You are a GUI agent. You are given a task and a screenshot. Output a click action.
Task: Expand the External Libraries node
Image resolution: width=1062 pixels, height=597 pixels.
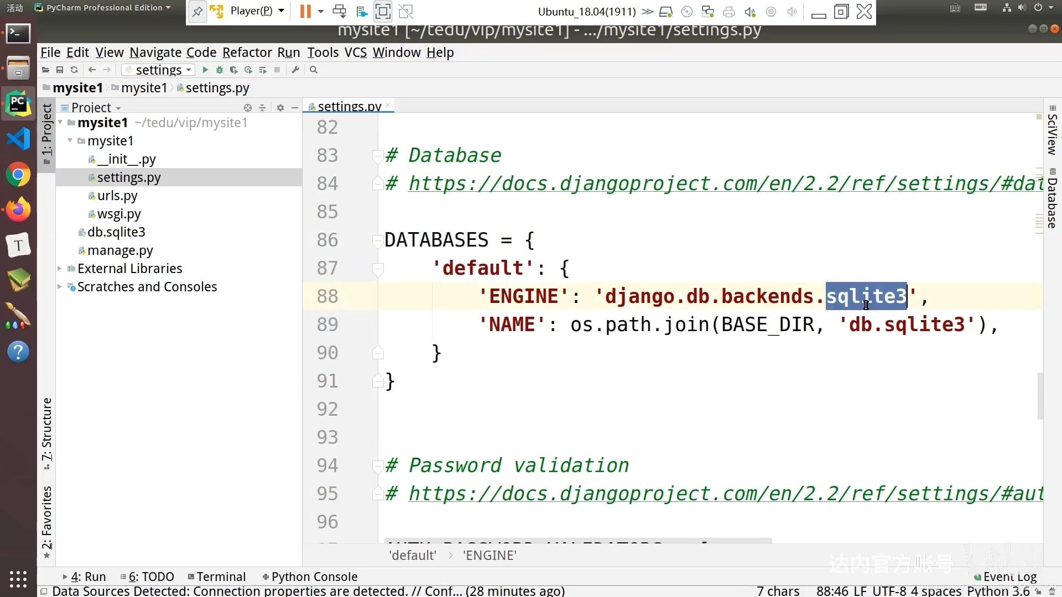(x=60, y=269)
